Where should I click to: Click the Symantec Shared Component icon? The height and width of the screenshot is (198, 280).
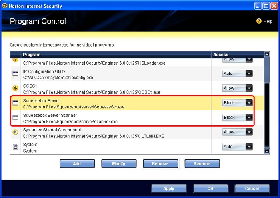(16, 132)
